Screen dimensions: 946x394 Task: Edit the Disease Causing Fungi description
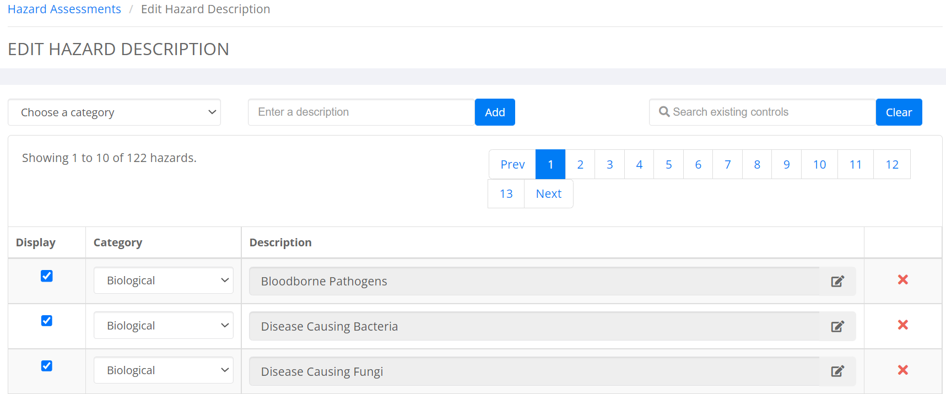pos(837,371)
